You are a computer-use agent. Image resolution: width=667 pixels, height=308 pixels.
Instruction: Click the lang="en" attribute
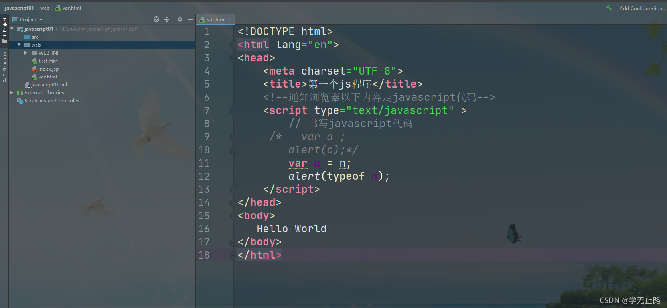[304, 45]
